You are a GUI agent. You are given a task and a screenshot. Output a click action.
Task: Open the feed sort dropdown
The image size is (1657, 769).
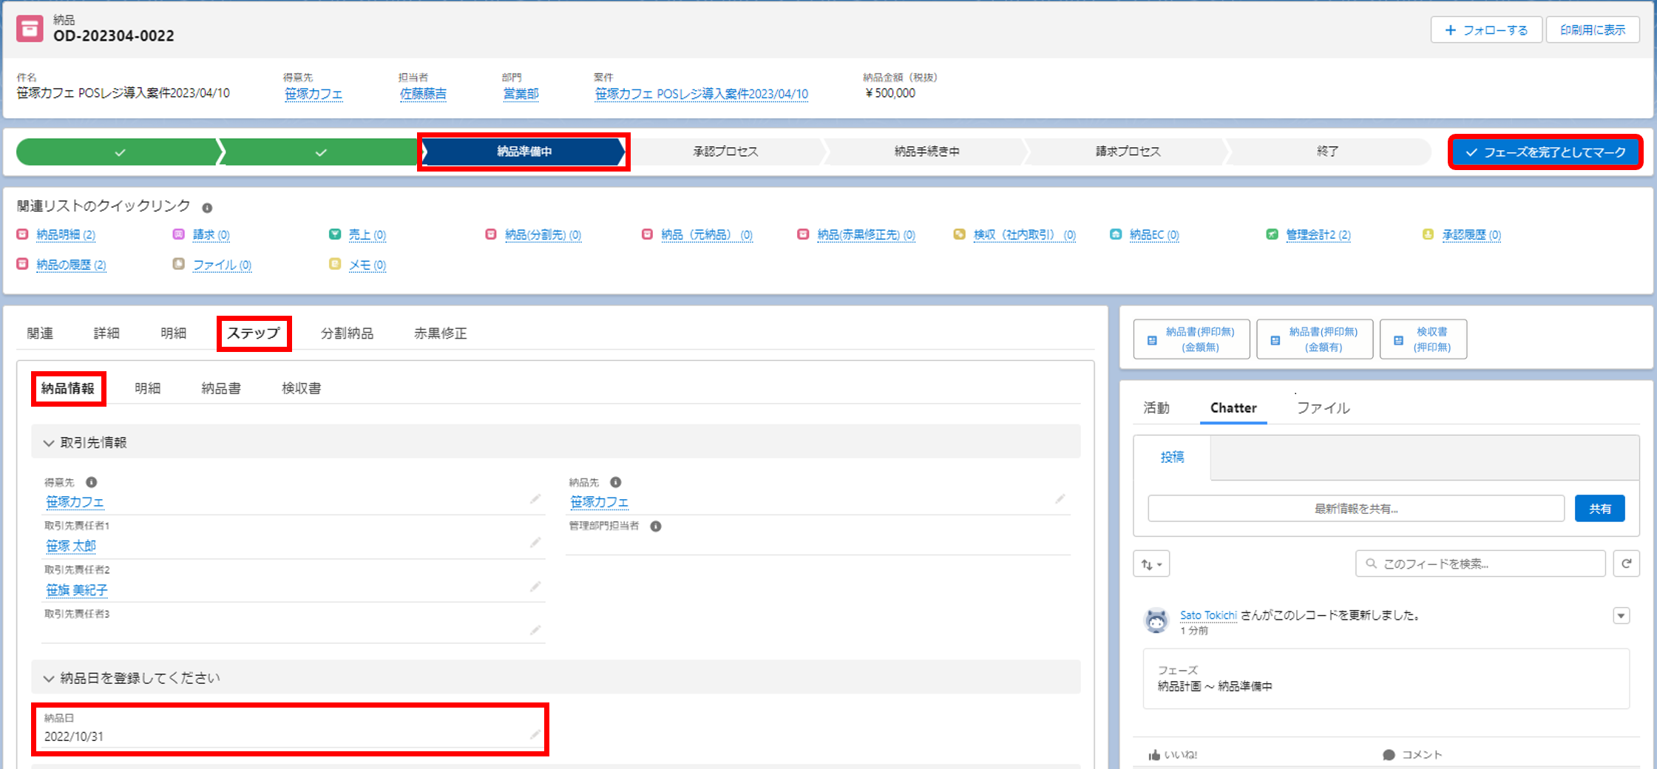point(1151,564)
